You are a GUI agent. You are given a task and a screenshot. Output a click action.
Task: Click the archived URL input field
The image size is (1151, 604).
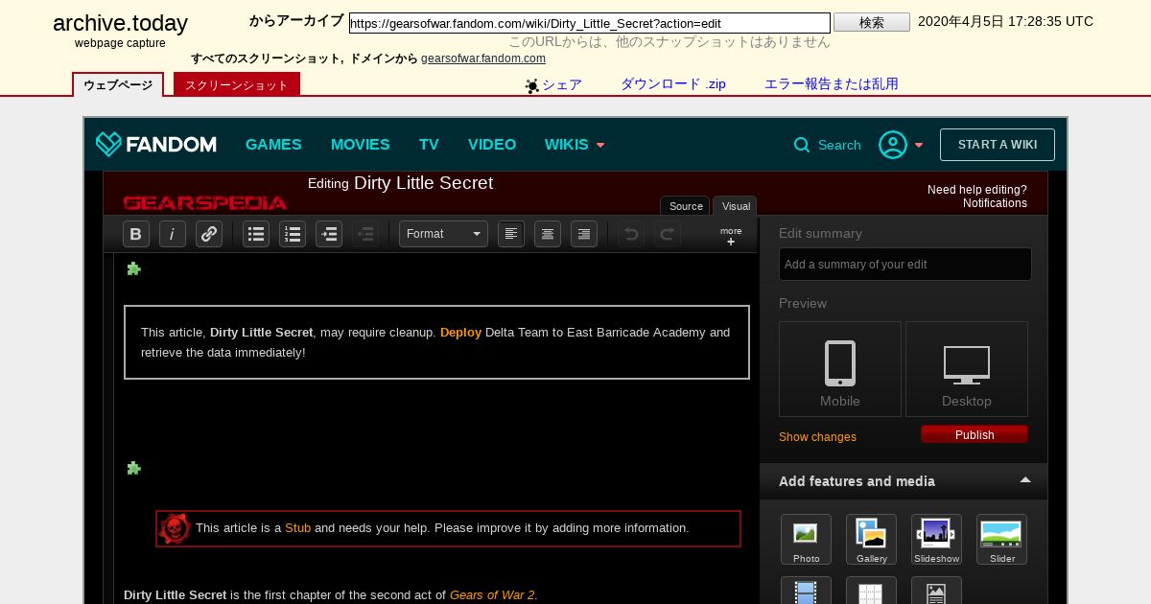590,23
